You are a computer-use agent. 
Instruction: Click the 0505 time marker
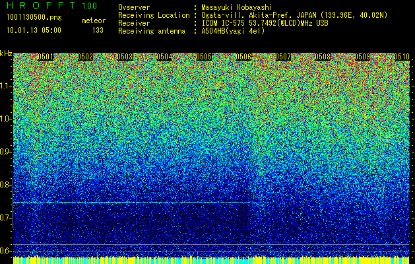[204, 57]
